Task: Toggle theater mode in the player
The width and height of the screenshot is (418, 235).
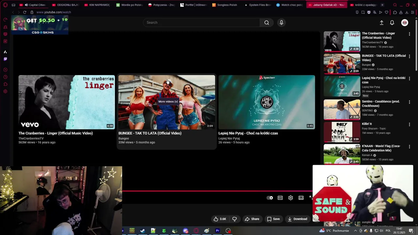Action: pyautogui.click(x=301, y=198)
